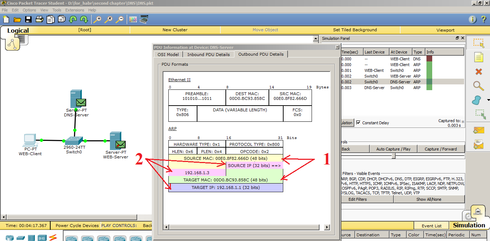Redo with the right green arrow
Viewport: 490px width, 241px height.
(84, 19)
